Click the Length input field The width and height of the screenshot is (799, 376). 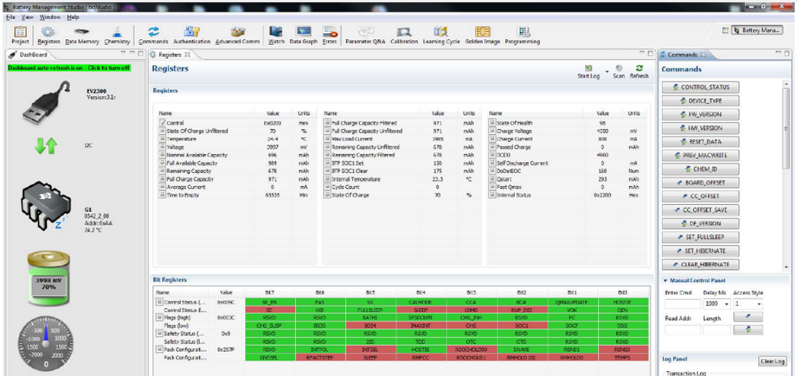(x=716, y=330)
